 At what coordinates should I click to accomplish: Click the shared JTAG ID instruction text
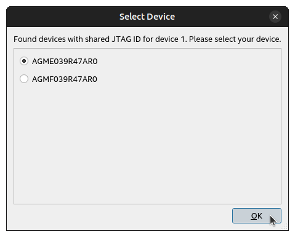click(x=147, y=39)
